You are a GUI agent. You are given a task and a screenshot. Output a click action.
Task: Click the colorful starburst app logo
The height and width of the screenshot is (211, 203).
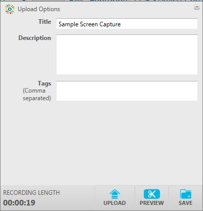[x=10, y=9]
